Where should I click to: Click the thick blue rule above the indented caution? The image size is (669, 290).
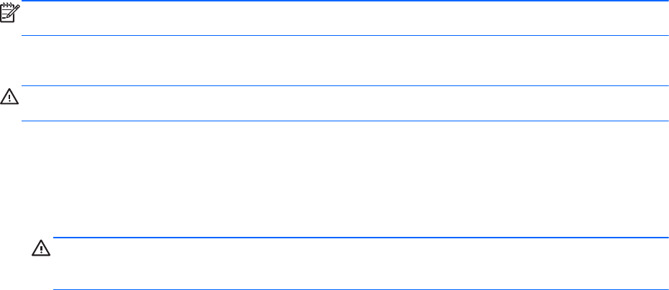pyautogui.click(x=361, y=238)
